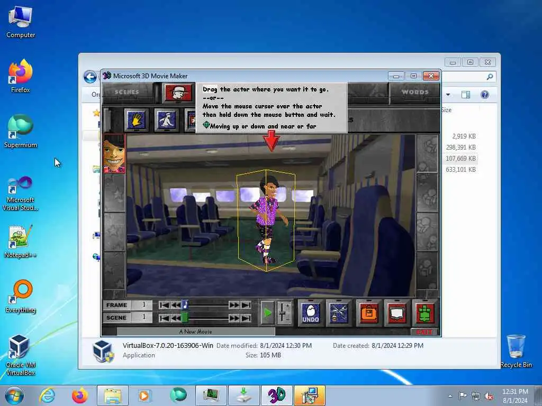Viewport: 542px width, 406px height.
Task: Open the green map button
Action: tap(425, 313)
